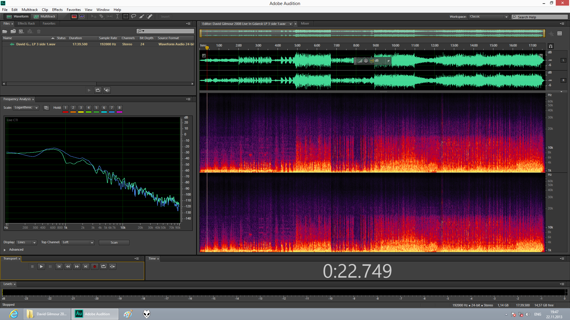This screenshot has width=570, height=320.
Task: Switch to Spectral Frequency Display view
Action: click(74, 17)
